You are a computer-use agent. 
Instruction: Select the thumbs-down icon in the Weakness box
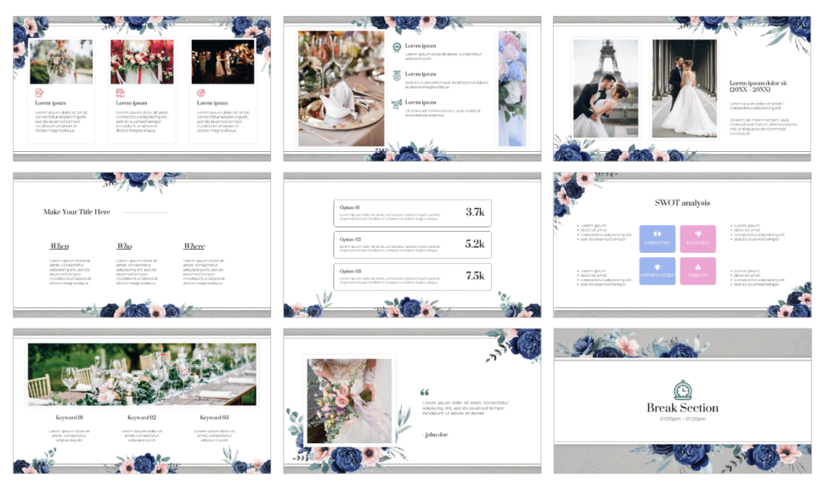tap(697, 233)
